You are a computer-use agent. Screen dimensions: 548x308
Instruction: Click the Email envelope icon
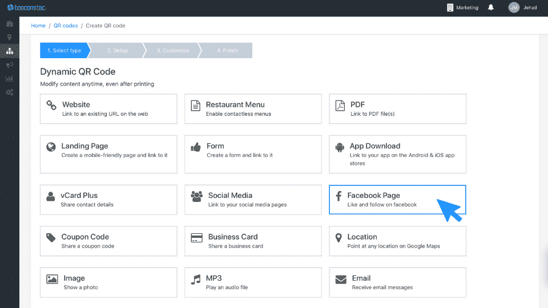pos(341,279)
